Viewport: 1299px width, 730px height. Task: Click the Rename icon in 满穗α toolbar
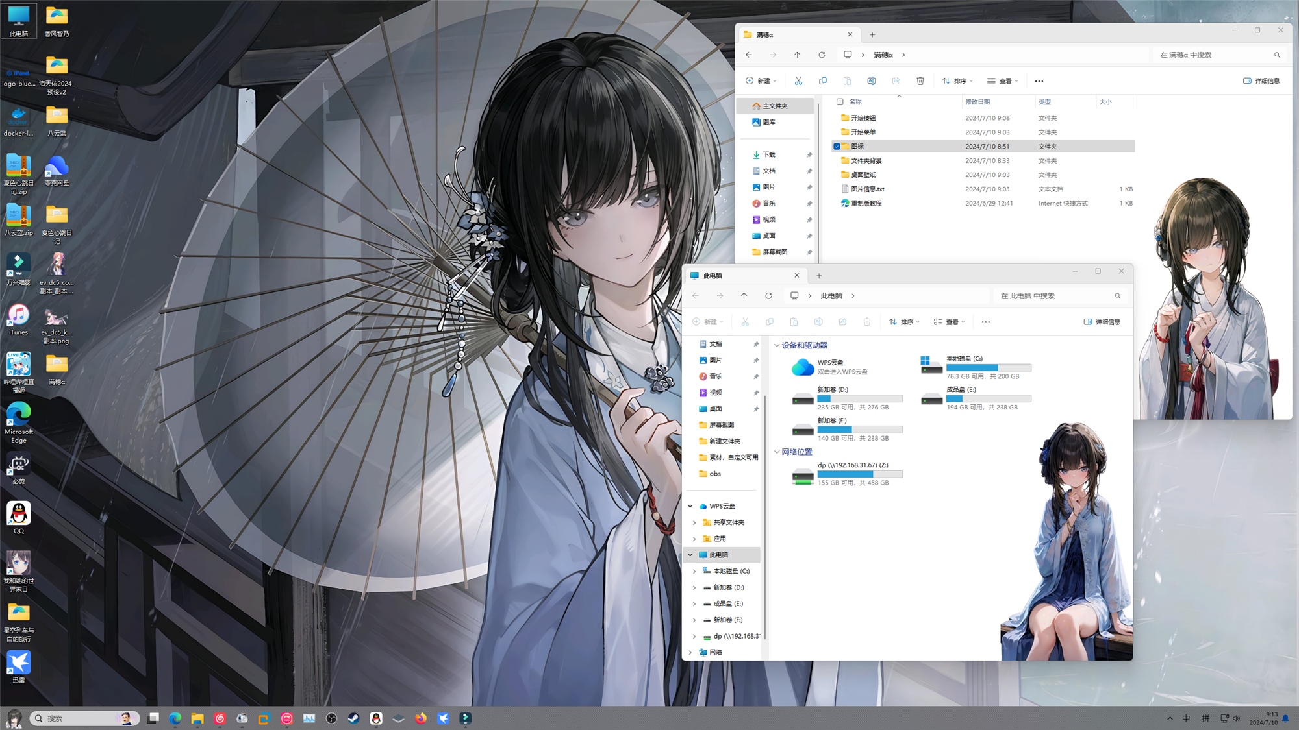(872, 81)
